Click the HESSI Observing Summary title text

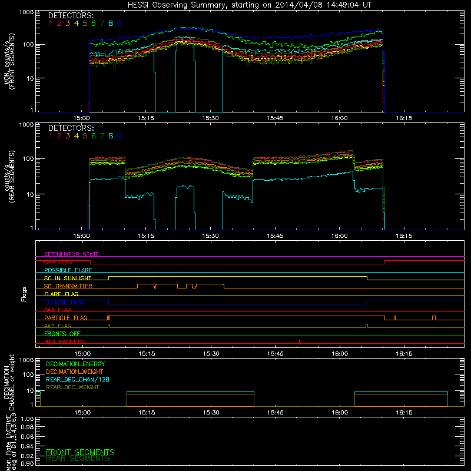click(249, 5)
